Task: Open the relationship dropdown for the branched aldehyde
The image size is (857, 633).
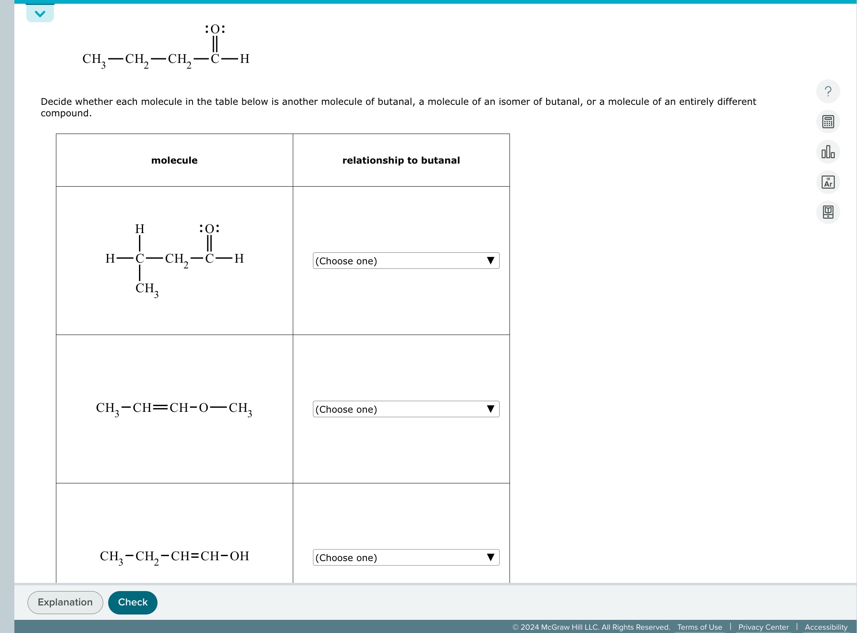Action: [405, 261]
